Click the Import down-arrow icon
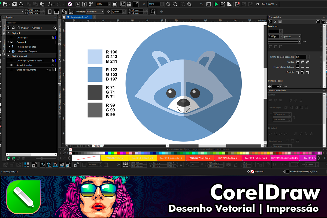 (x=78, y=4)
